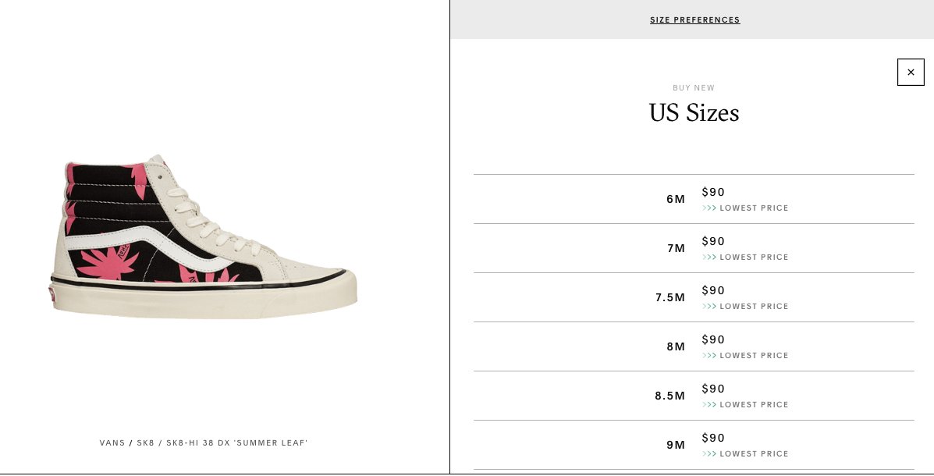Choose the 8.5M size option
Image resolution: width=934 pixels, height=476 pixels.
pyautogui.click(x=694, y=396)
